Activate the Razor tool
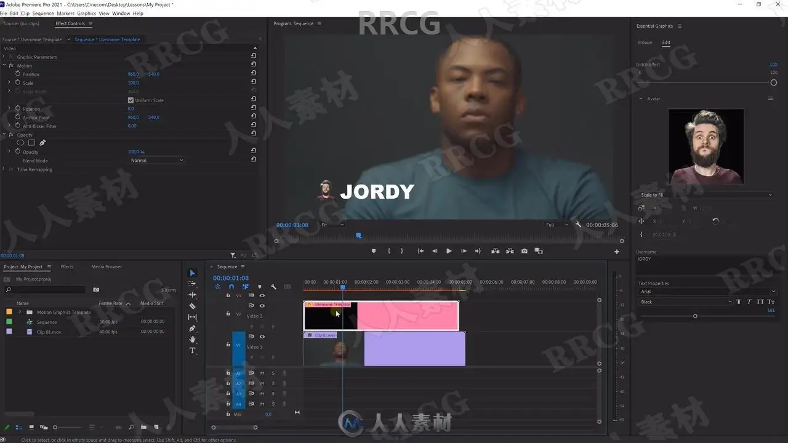This screenshot has width=788, height=443. pos(192,306)
